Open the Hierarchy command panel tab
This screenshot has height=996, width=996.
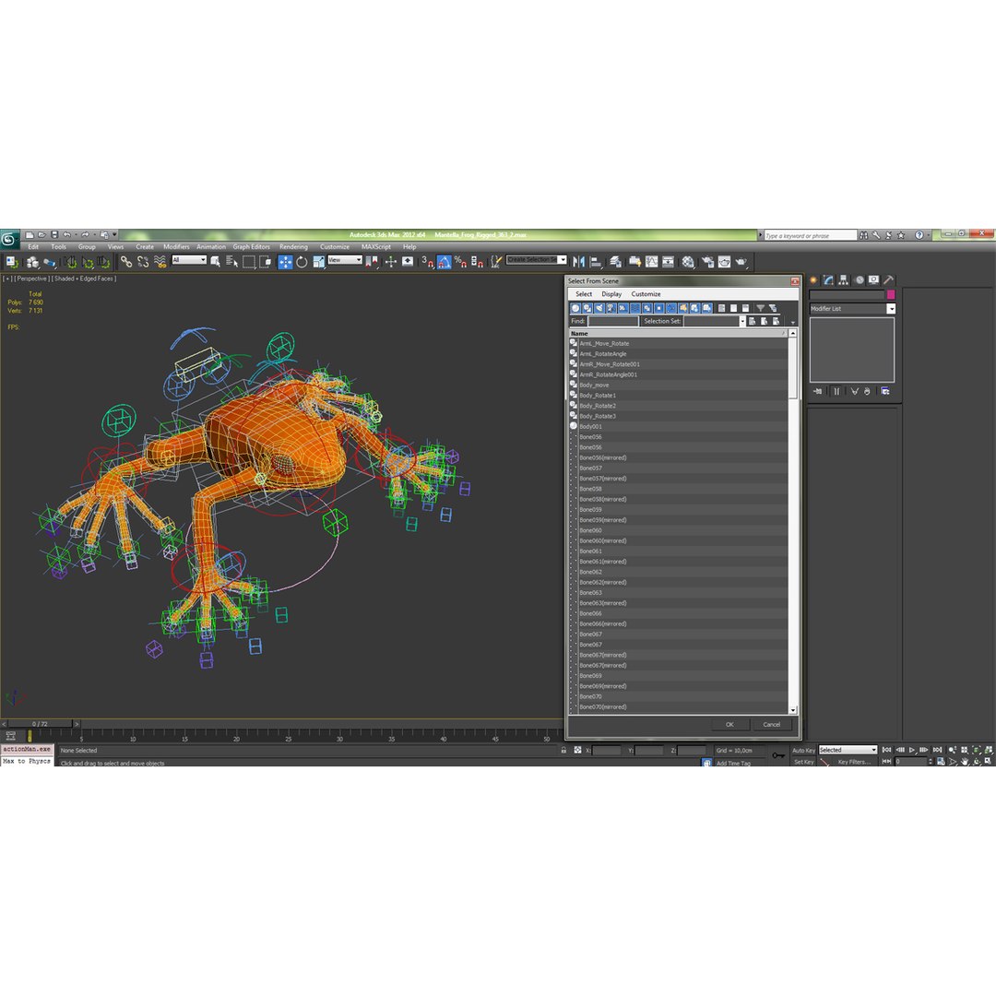pyautogui.click(x=844, y=280)
